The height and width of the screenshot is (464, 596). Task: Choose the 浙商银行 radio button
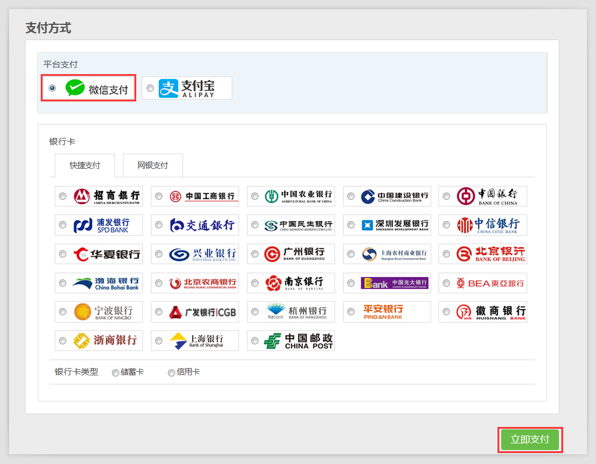pos(63,341)
